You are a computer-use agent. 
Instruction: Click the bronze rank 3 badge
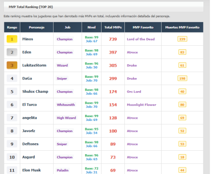[12, 65]
